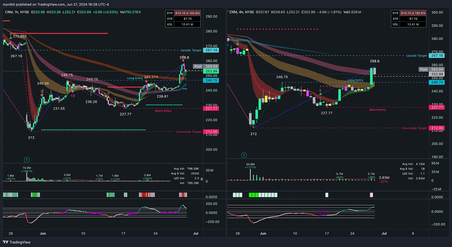The height and width of the screenshot is (247, 452).
Task: Click the 15.9M +1981% volume spike label
Action: pos(27,169)
